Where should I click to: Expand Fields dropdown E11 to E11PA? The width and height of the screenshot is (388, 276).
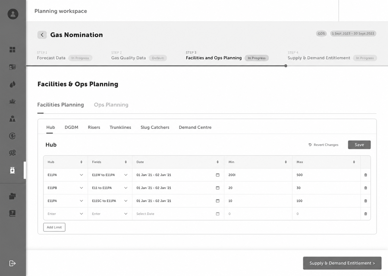click(x=126, y=188)
